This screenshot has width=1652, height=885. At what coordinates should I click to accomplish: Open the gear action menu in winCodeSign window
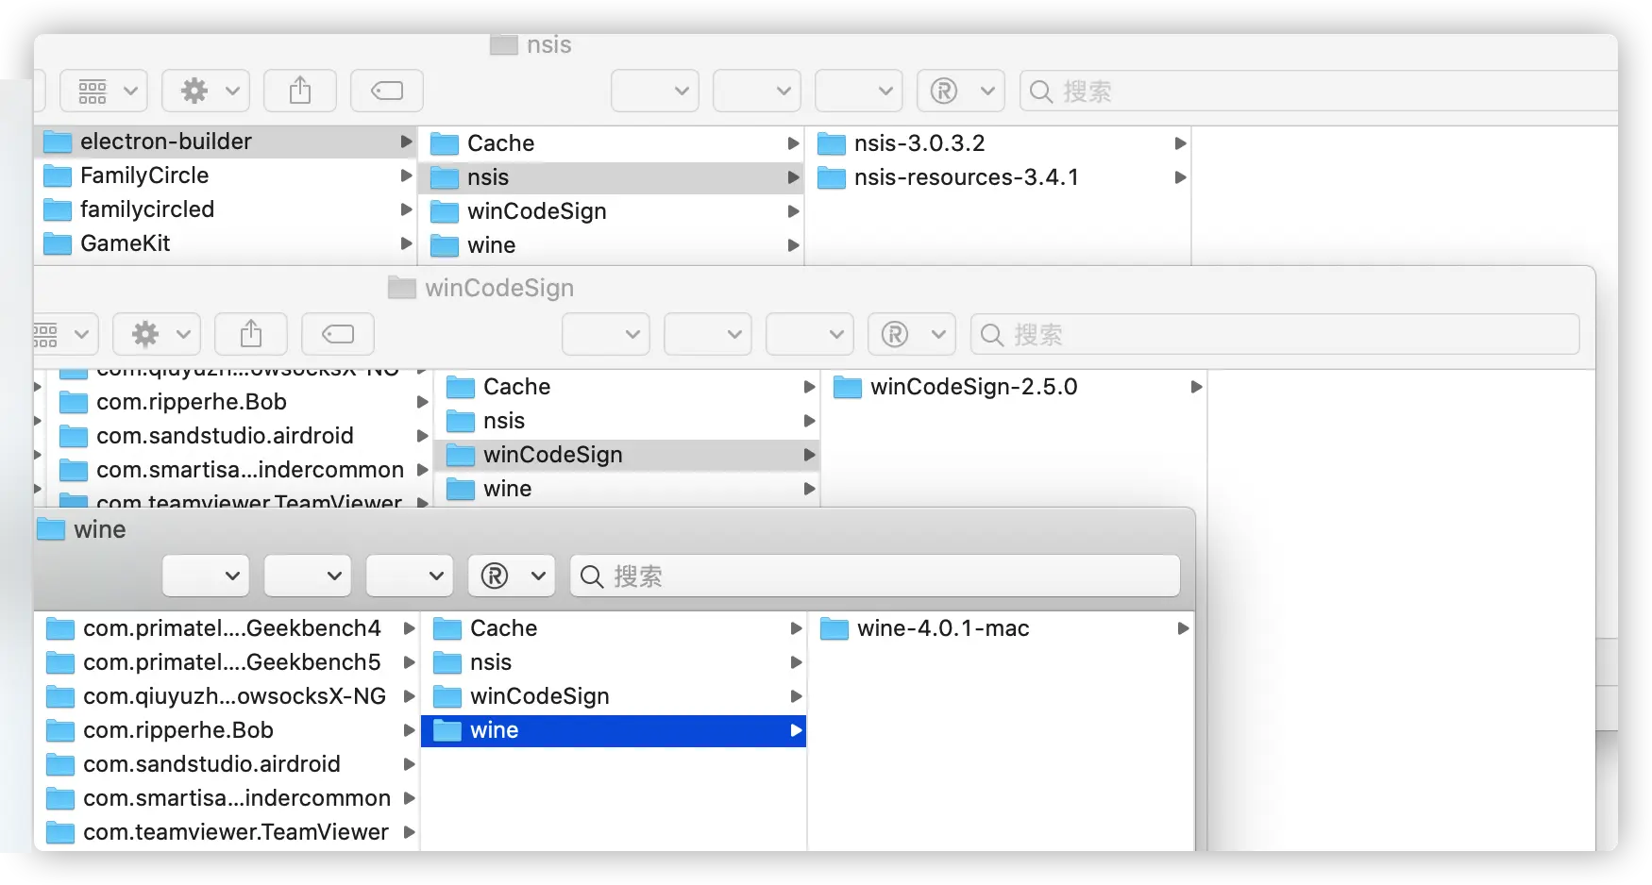(x=157, y=334)
